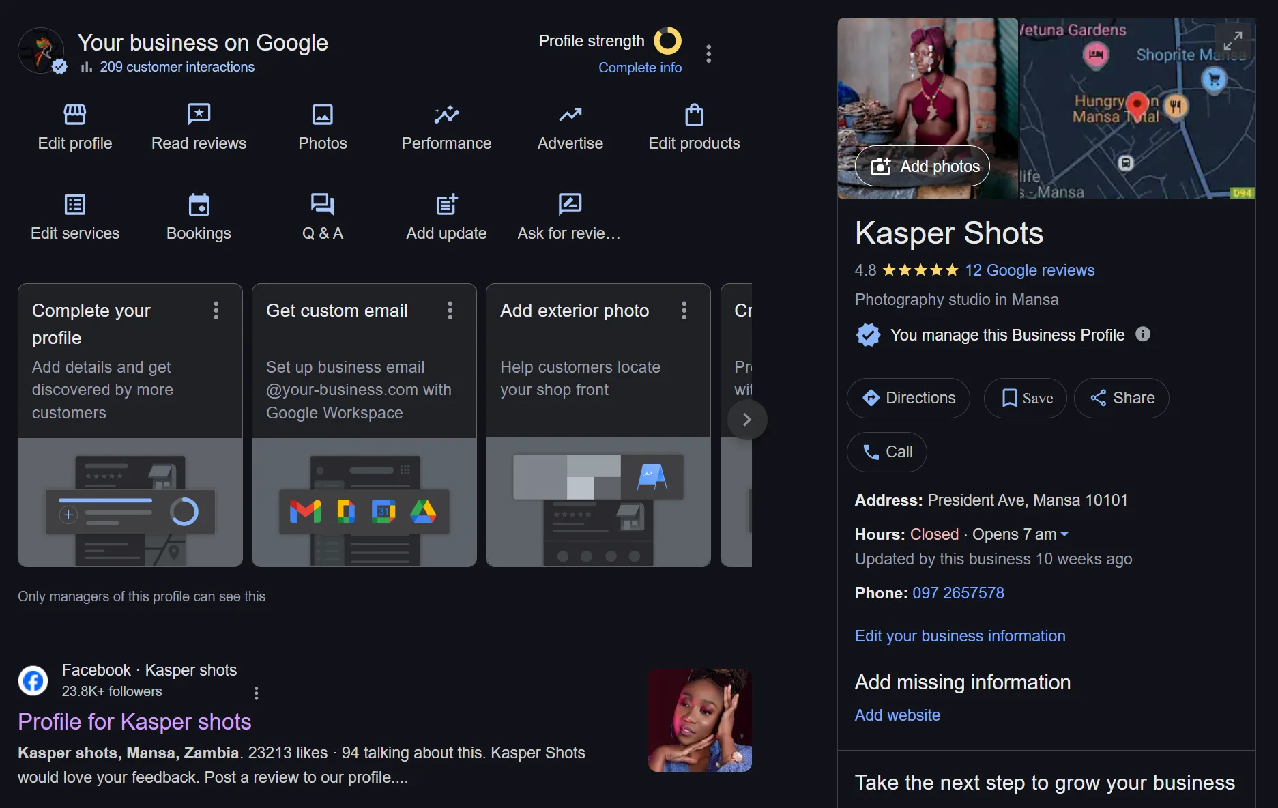Image resolution: width=1278 pixels, height=808 pixels.
Task: Open the Photos icon
Action: tap(323, 114)
